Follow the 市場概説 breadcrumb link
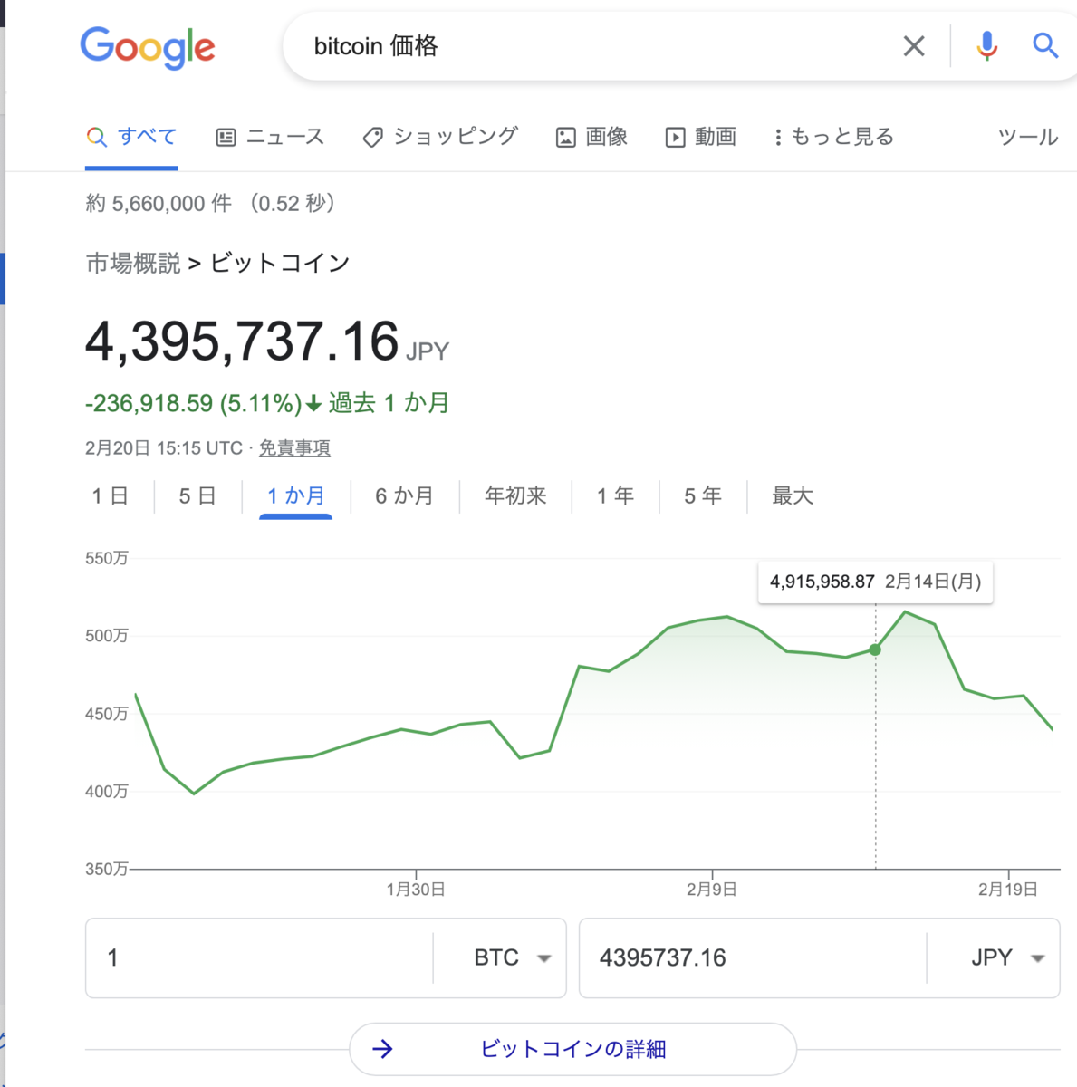The height and width of the screenshot is (1087, 1077). 133,263
